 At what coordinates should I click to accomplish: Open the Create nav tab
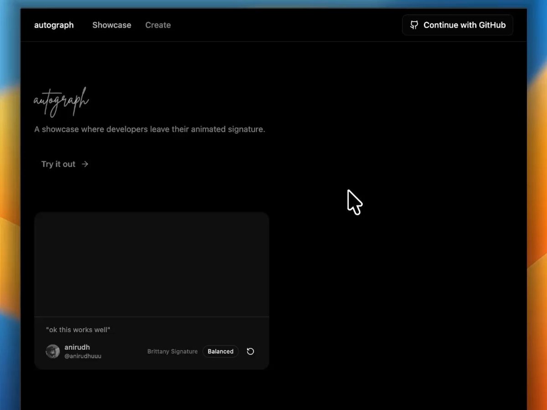coord(158,25)
